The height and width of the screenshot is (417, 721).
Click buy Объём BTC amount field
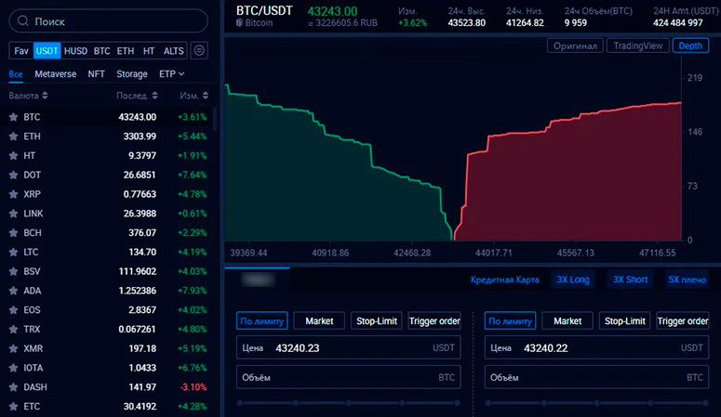[x=349, y=377]
